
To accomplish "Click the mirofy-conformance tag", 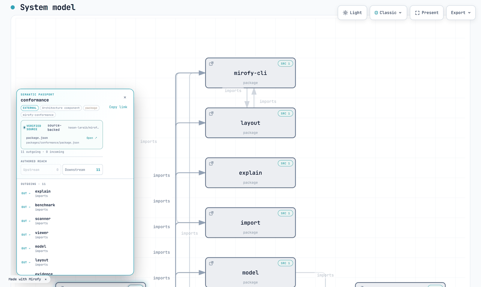I will pos(38,115).
